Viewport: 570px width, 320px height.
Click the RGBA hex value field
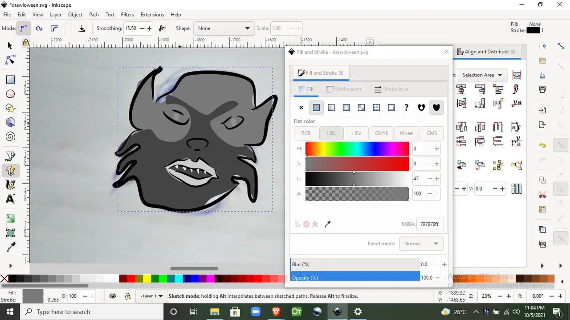(x=430, y=224)
